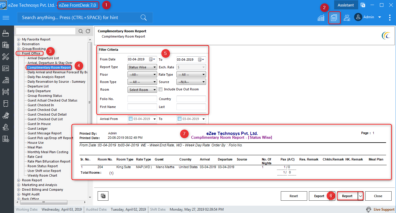This screenshot has width=396, height=213.
Task: Select Arrival Departure List report
Action: pos(43,58)
